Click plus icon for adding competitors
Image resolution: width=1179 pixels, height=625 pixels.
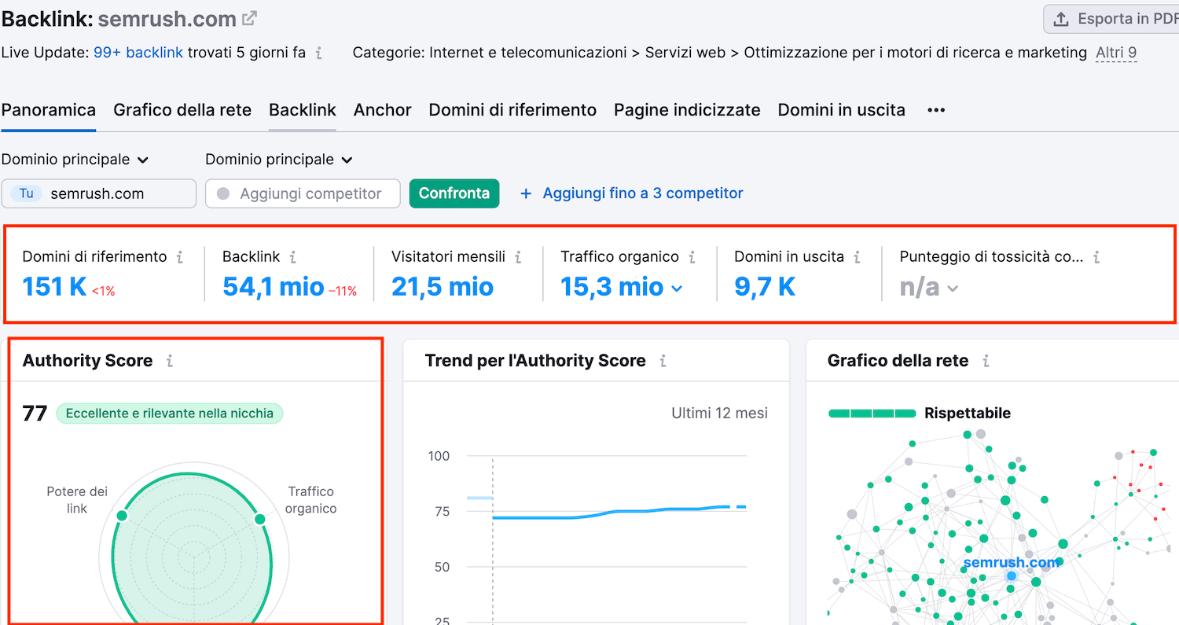coord(526,193)
